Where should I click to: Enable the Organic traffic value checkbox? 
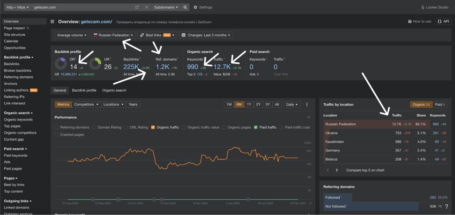pyautogui.click(x=184, y=127)
